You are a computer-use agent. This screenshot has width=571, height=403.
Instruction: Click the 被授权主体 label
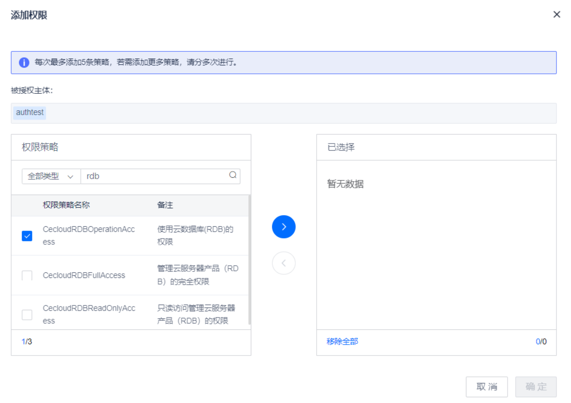(32, 91)
